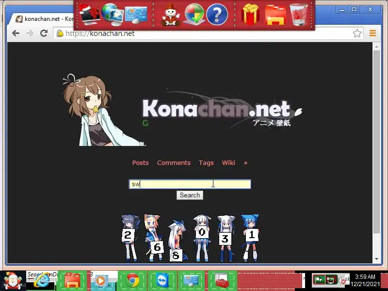
Task: Select the konachan.net browser tab
Action: pos(45,19)
